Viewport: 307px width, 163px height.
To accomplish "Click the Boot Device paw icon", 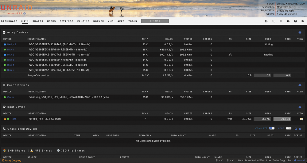I will [x=4, y=107].
